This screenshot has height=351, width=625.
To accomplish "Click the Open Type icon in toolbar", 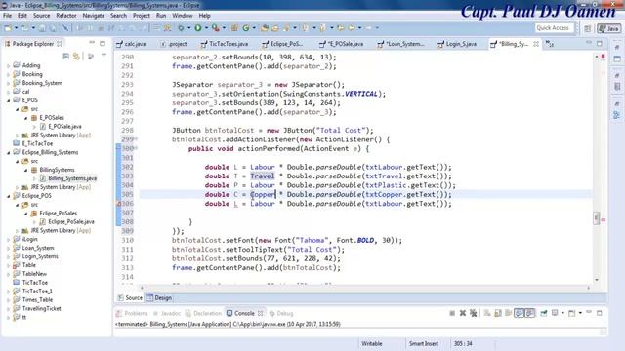I will 265,28.
